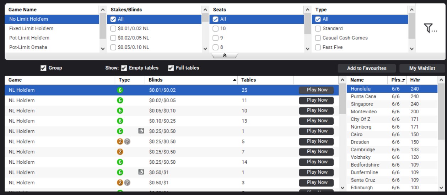The height and width of the screenshot is (195, 447).
Task: Select the Singapore table
Action: [x=362, y=104]
